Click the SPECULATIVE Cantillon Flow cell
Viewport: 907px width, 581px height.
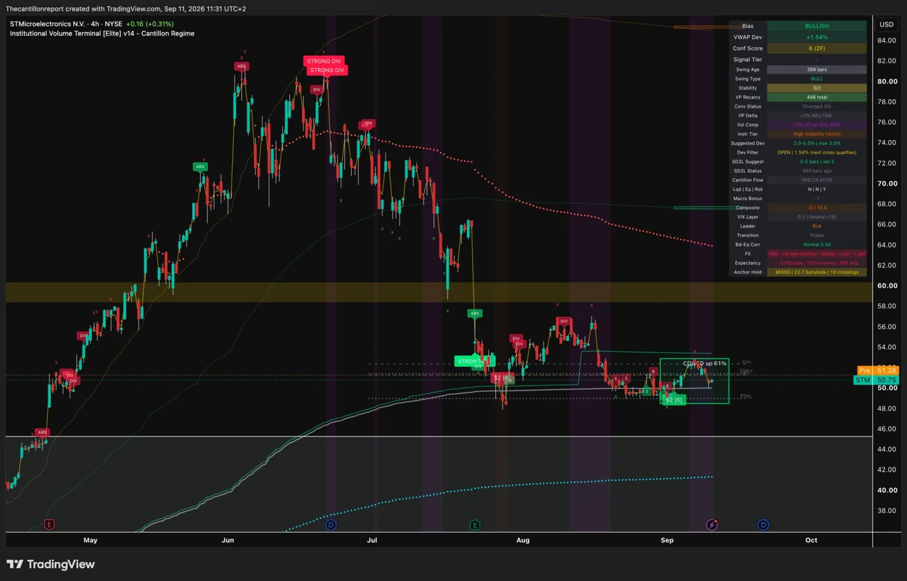(x=817, y=180)
